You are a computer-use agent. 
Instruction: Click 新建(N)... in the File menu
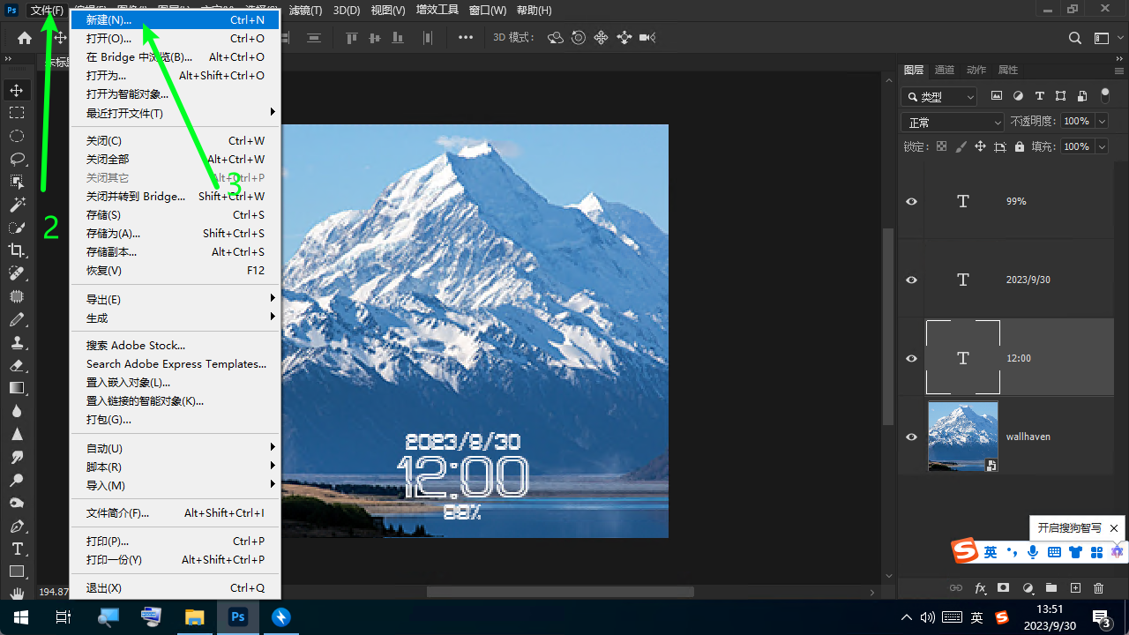pyautogui.click(x=109, y=19)
